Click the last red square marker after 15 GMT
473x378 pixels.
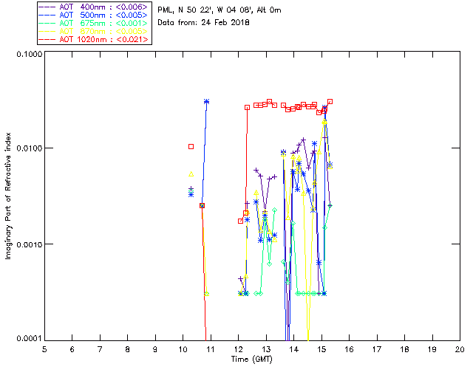330,102
